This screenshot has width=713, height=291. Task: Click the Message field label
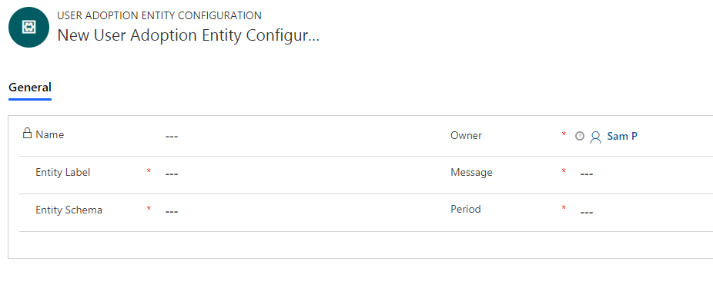pyautogui.click(x=471, y=172)
